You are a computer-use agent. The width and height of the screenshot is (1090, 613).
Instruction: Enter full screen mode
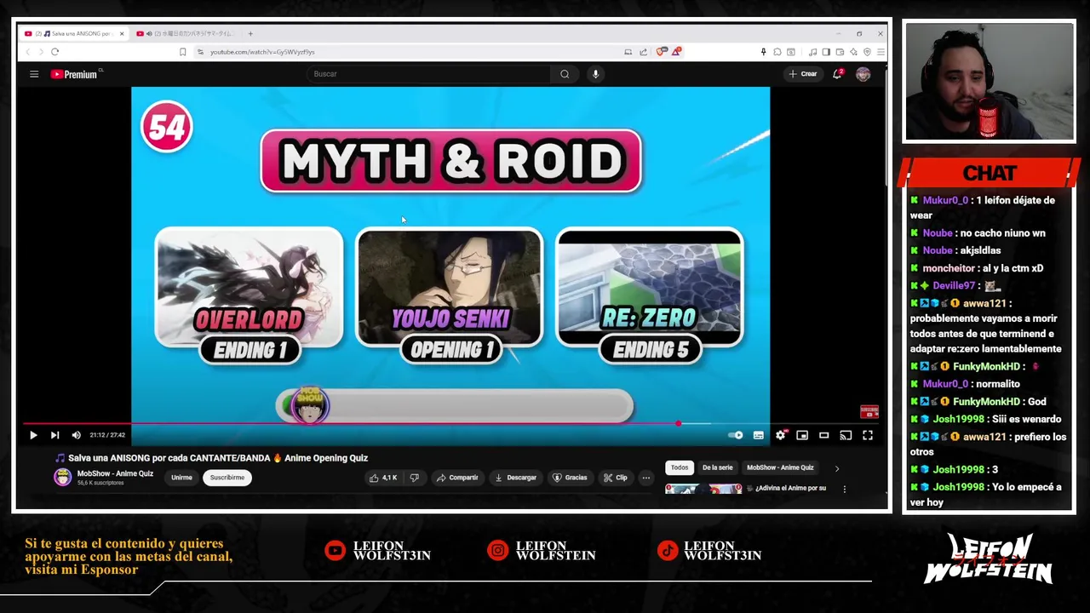coord(867,435)
